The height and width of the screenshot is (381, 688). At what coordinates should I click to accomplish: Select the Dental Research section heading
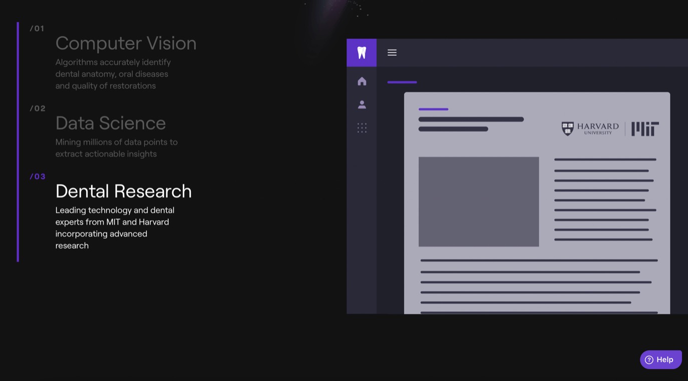coord(124,191)
